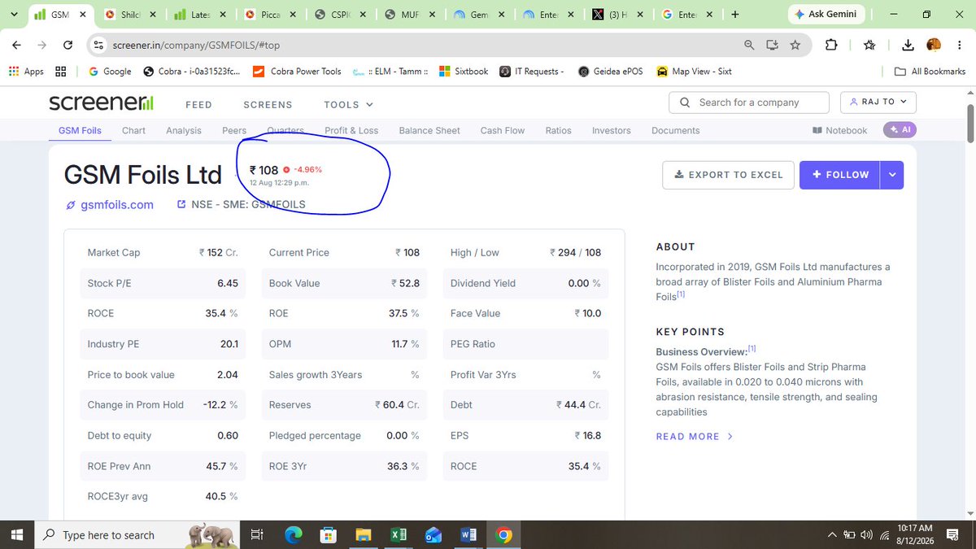Image resolution: width=976 pixels, height=549 pixels.
Task: Reload the page with the refresh icon
Action: 68,46
